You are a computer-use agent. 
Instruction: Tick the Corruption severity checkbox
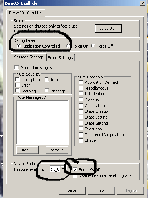17,79
